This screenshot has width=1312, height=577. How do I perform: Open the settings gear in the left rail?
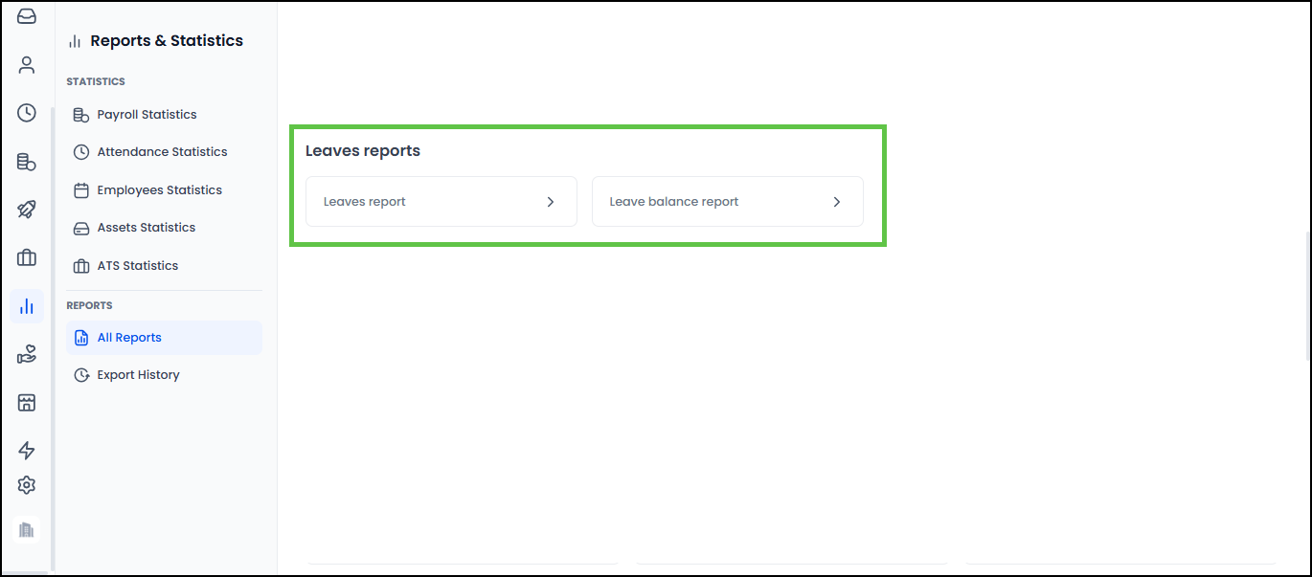26,485
